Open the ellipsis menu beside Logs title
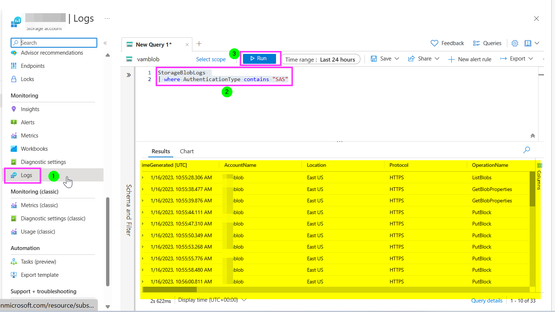The width and height of the screenshot is (555, 312). pyautogui.click(x=107, y=18)
